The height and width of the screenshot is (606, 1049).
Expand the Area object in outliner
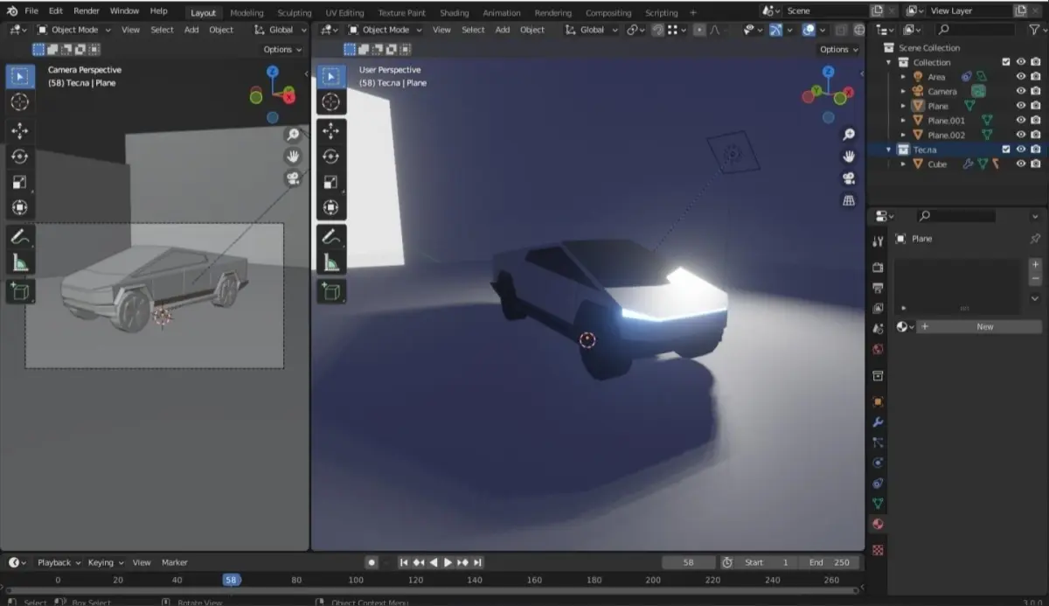pyautogui.click(x=904, y=77)
